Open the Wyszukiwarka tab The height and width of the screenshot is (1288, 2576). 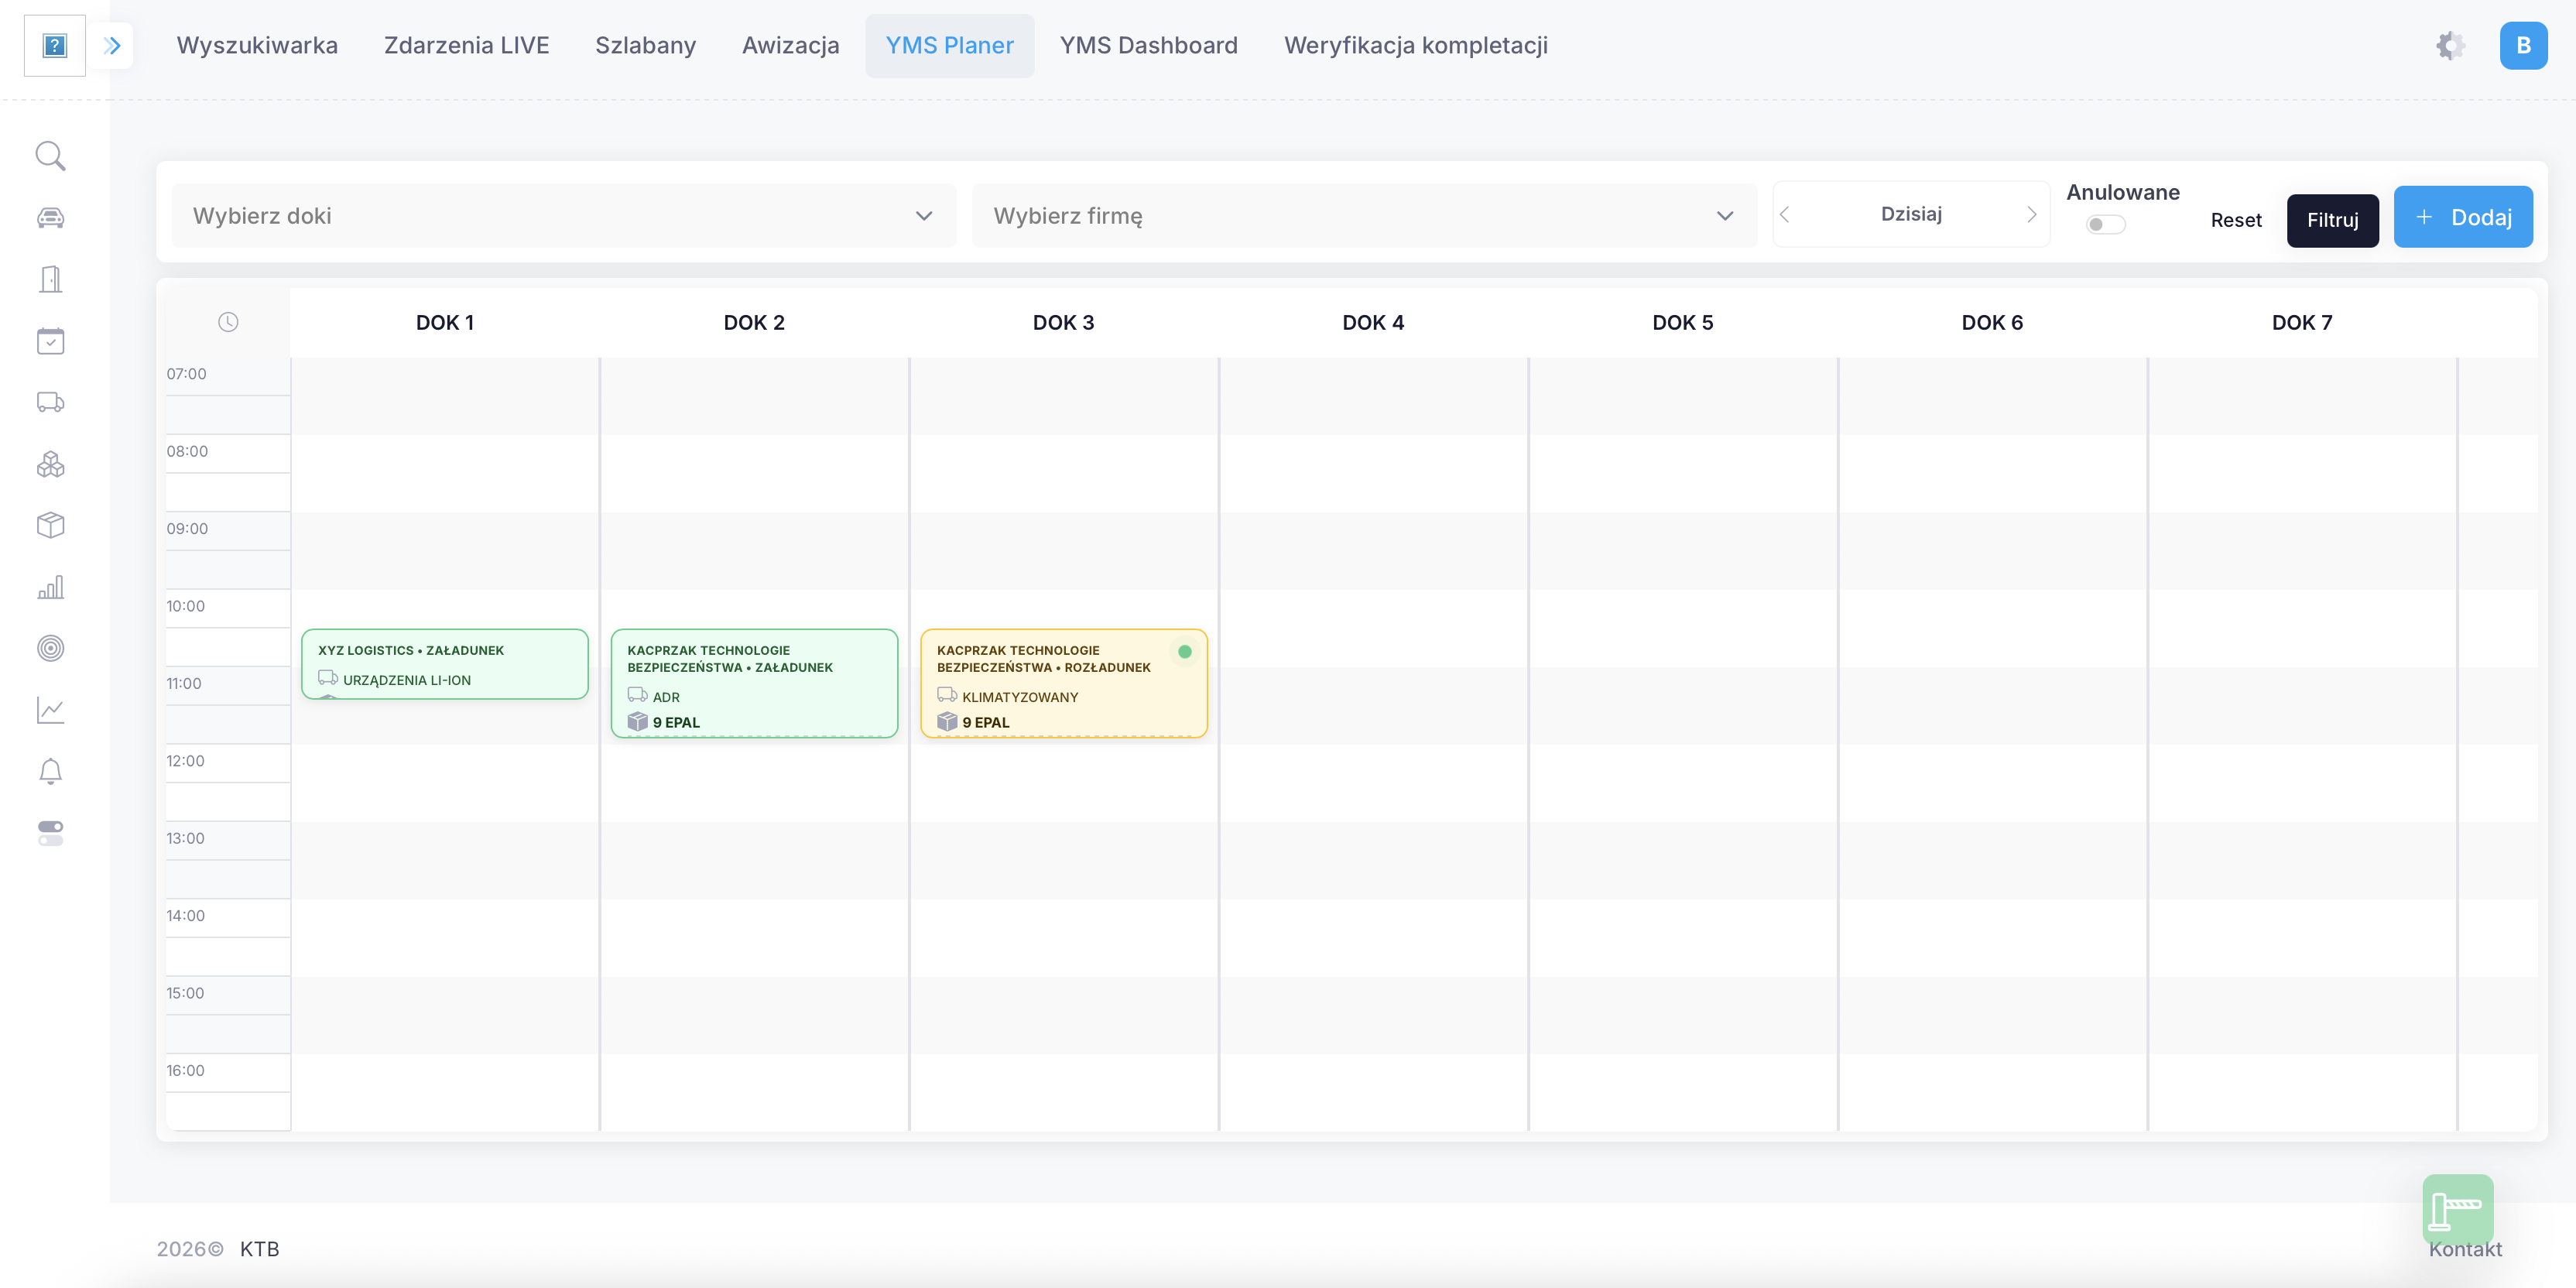[257, 45]
